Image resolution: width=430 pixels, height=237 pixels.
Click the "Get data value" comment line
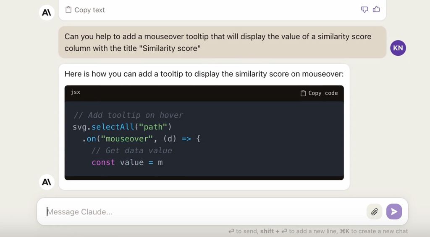coord(131,150)
